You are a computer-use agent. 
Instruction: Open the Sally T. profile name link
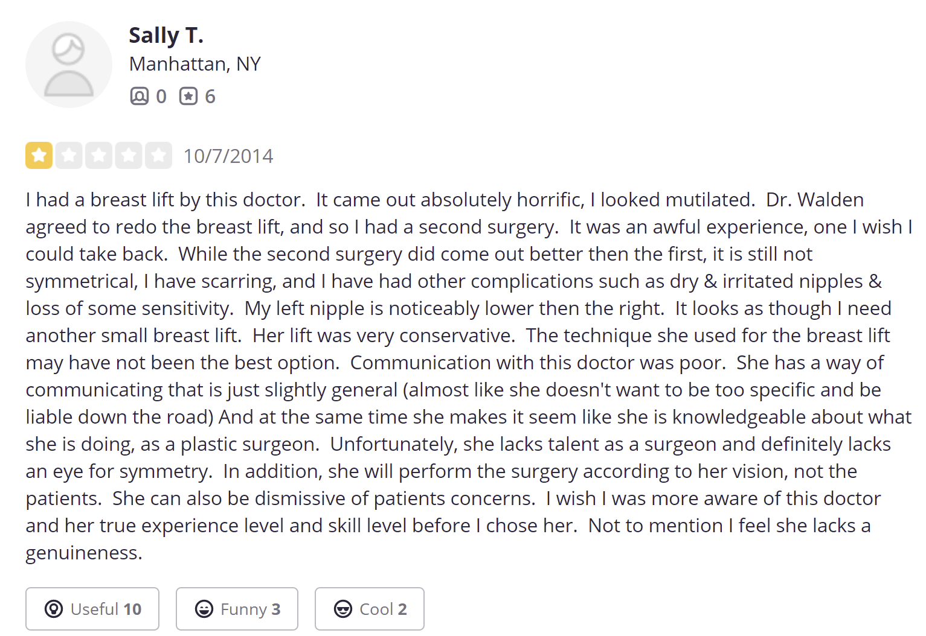(166, 36)
